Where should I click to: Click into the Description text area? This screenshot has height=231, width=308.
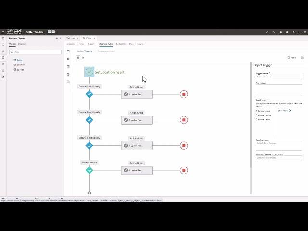279,90
